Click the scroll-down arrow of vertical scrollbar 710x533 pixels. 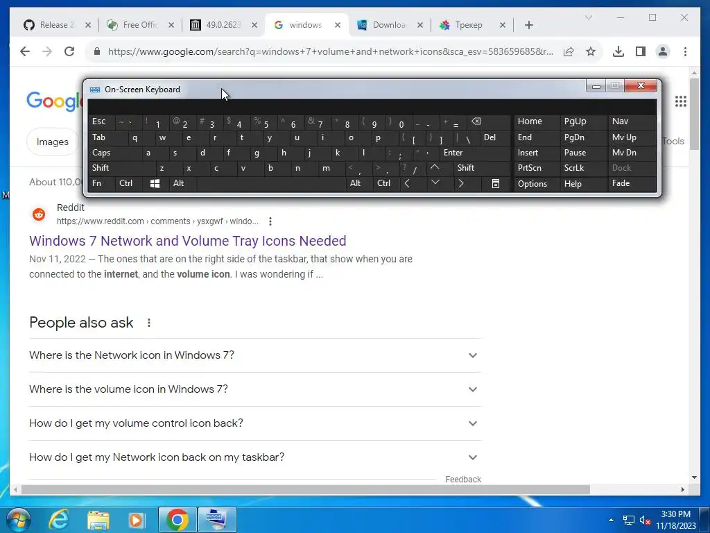(694, 477)
